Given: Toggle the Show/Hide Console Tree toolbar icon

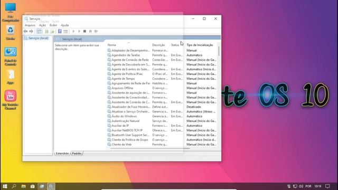Looking at the screenshot, I should [39, 32].
